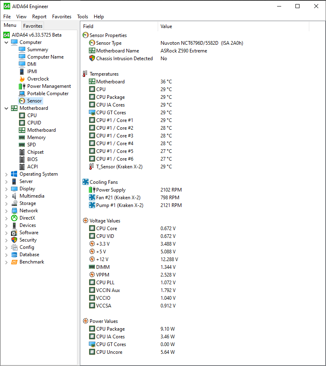Image resolution: width=326 pixels, height=366 pixels.
Task: Click the CPUID chip icon
Action: (22, 123)
